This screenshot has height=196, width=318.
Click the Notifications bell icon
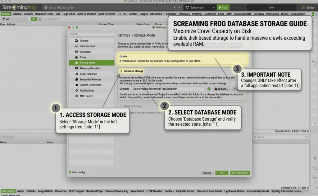pos(77,91)
